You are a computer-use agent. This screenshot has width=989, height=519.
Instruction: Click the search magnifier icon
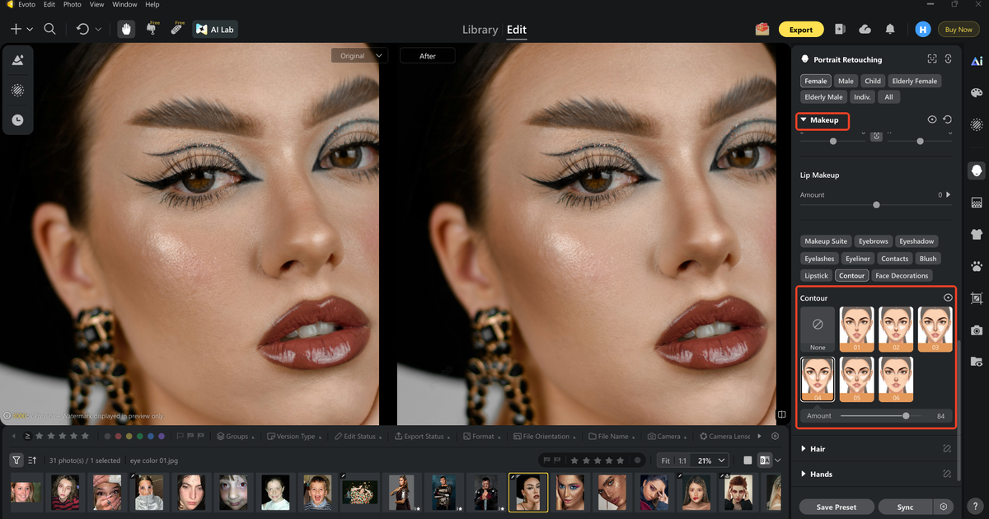(49, 29)
